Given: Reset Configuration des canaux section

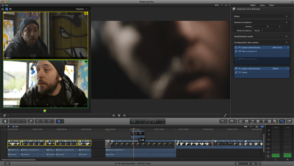Looking at the screenshot, I should [286, 43].
